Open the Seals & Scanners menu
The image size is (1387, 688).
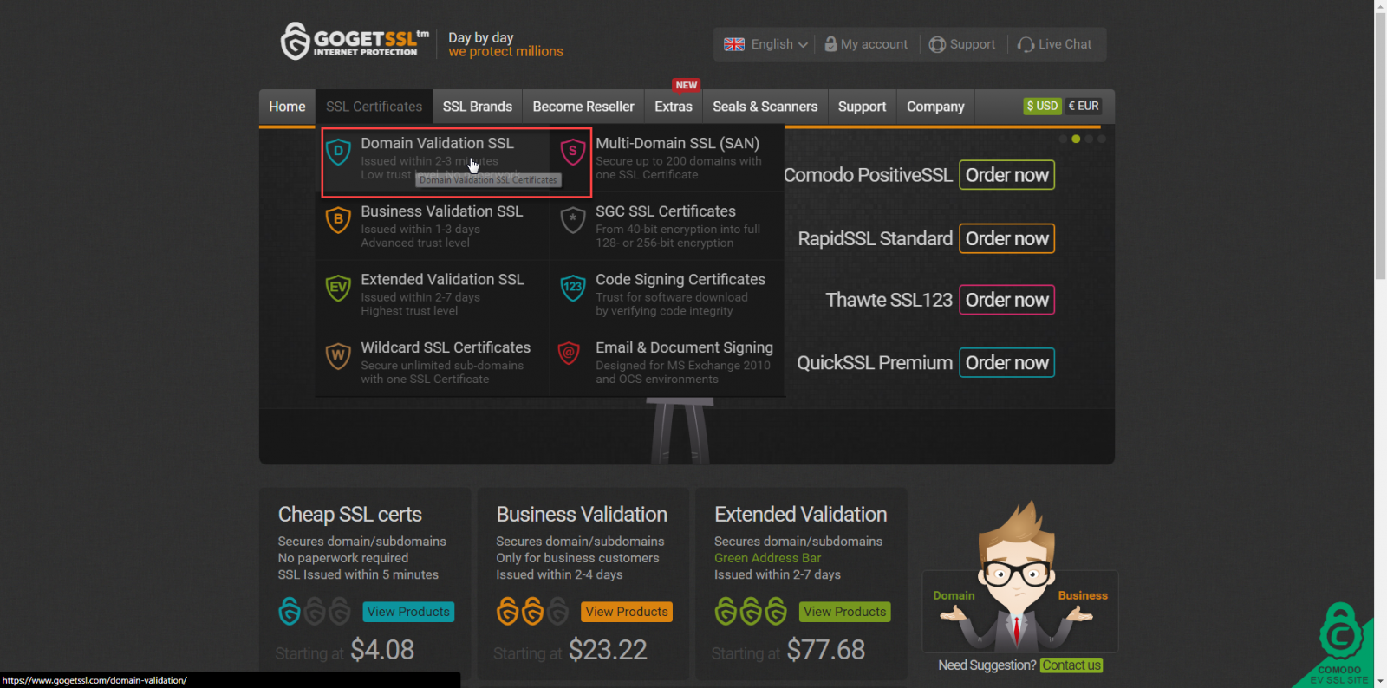tap(765, 107)
